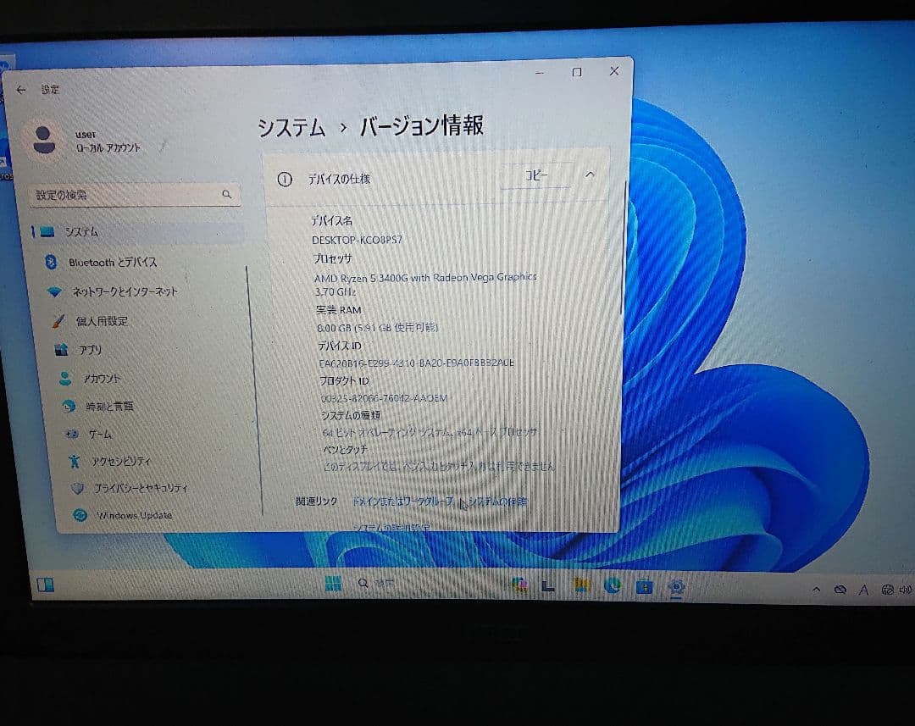Click the back arrow in Settings

[x=21, y=89]
